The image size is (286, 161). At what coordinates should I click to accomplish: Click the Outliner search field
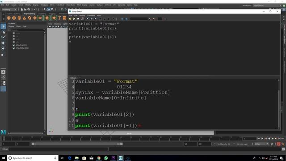point(27,30)
